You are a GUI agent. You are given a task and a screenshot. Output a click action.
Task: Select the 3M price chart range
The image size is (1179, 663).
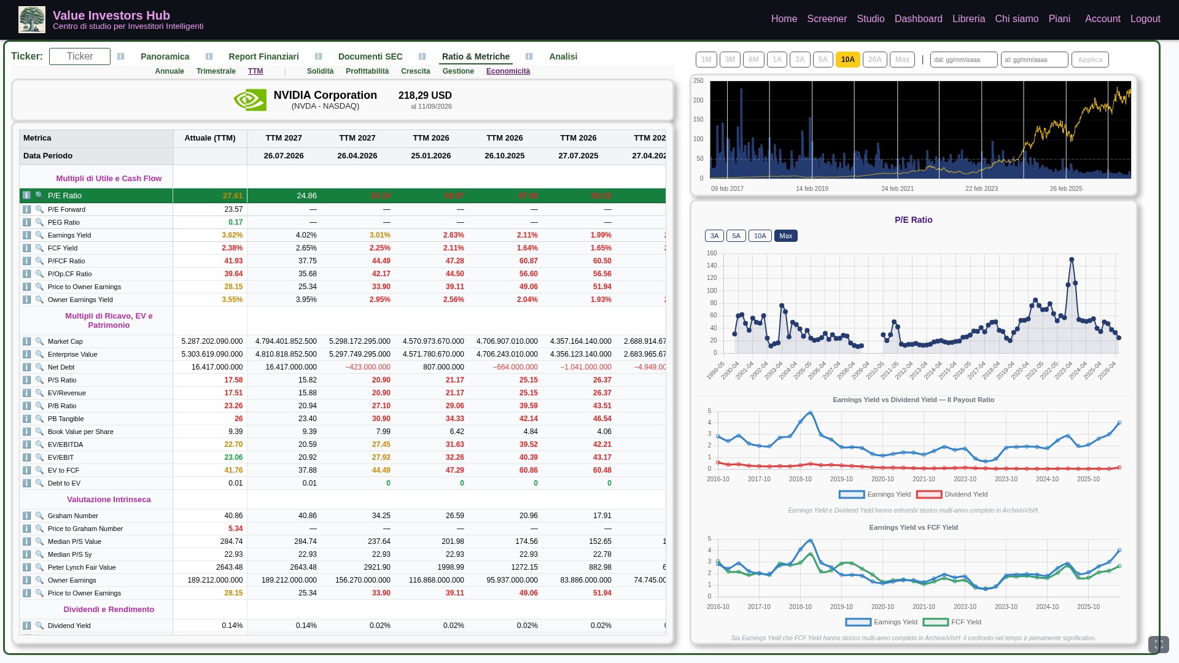coord(730,60)
